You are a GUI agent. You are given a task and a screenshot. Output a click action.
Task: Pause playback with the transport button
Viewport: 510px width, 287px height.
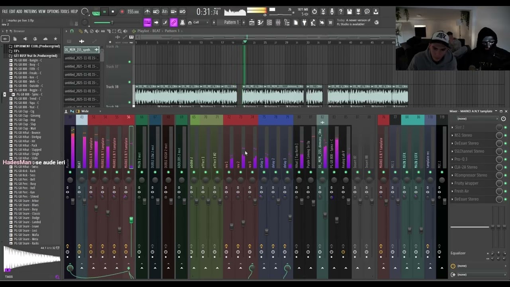(104, 12)
